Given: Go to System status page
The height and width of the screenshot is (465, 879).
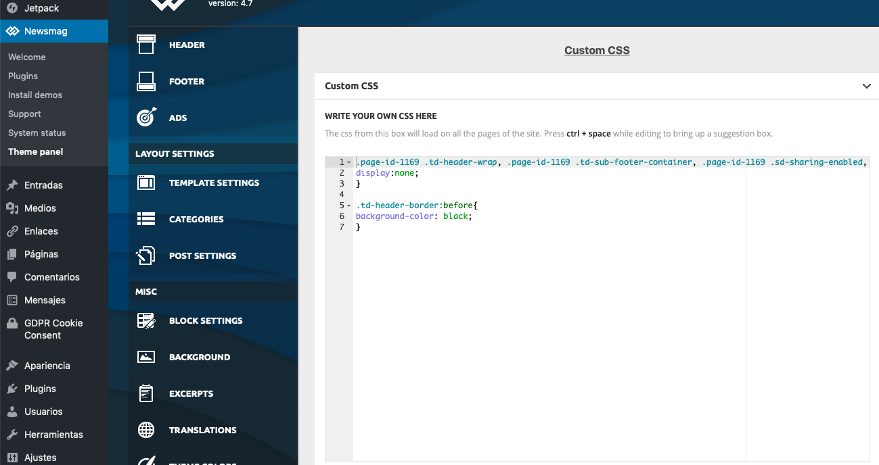Looking at the screenshot, I should [x=37, y=132].
